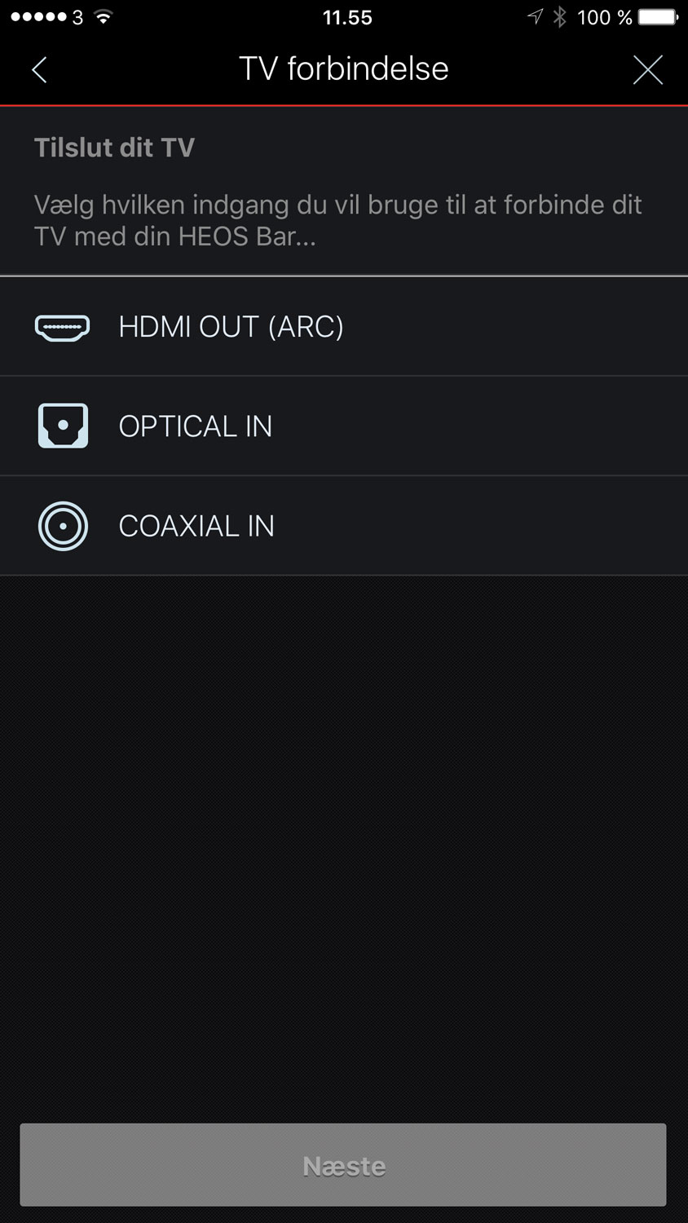This screenshot has height=1223, width=688.
Task: Tap the TV forbindelse page title
Action: point(343,69)
